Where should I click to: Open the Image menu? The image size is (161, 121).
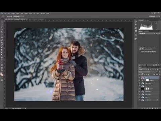pos(13,13)
